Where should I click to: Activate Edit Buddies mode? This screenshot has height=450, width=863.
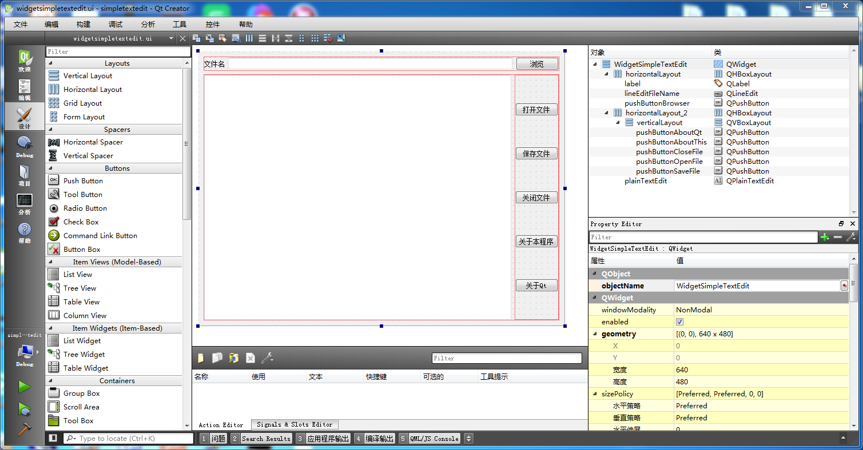click(222, 38)
